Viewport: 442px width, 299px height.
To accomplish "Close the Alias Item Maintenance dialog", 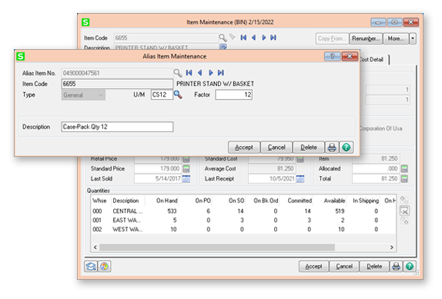I will tap(350, 56).
